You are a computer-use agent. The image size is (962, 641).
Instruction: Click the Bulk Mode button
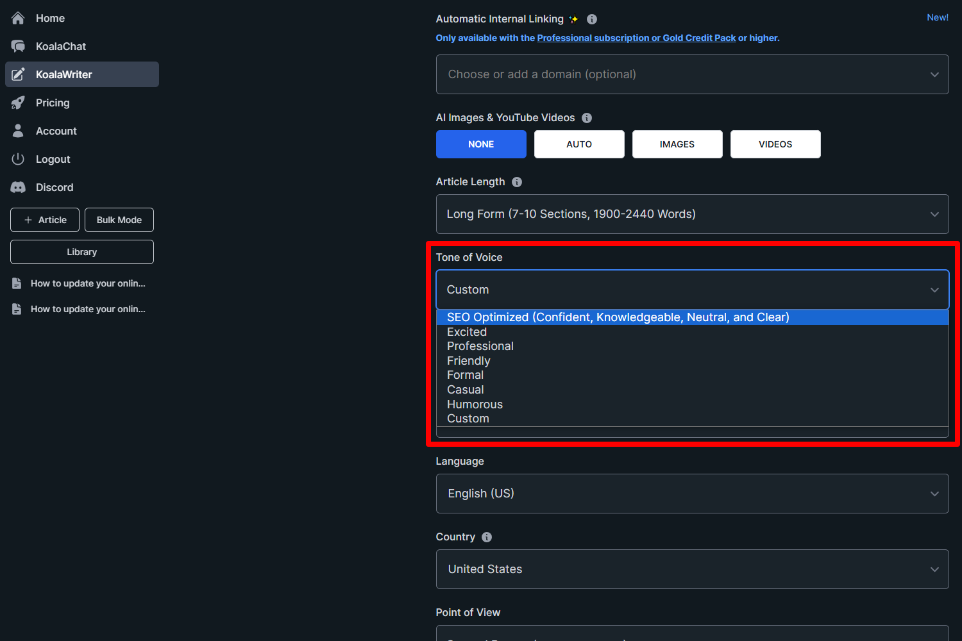tap(119, 220)
